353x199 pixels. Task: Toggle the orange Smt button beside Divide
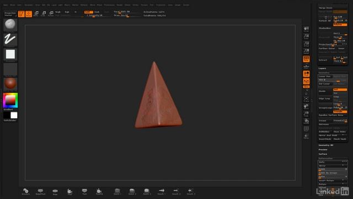coord(340,90)
